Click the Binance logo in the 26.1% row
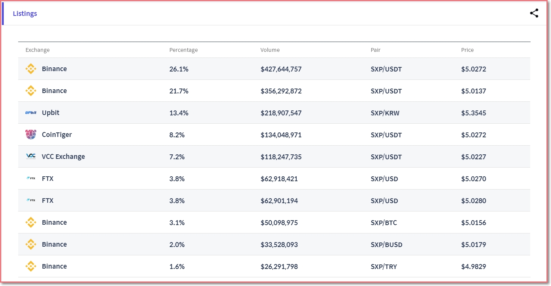The height and width of the screenshot is (286, 551). (x=31, y=69)
